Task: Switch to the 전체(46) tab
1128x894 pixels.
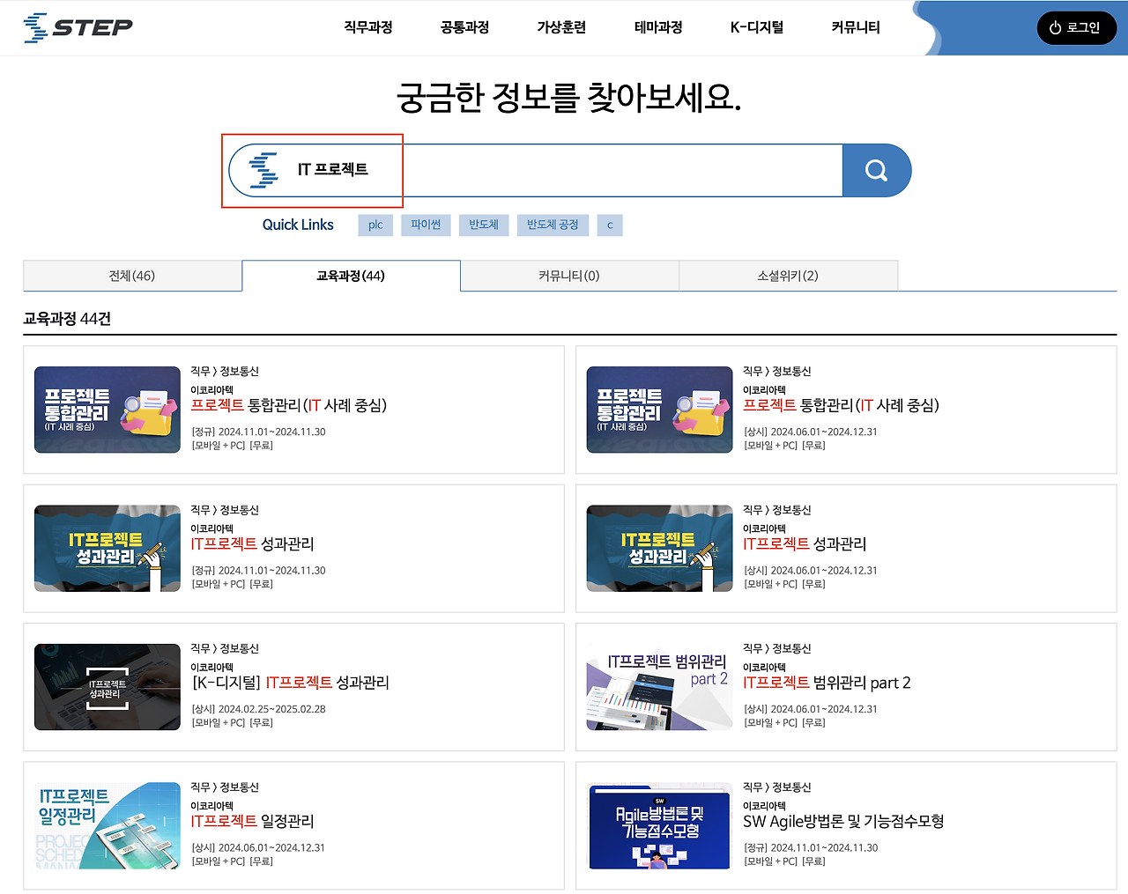Action: click(132, 275)
